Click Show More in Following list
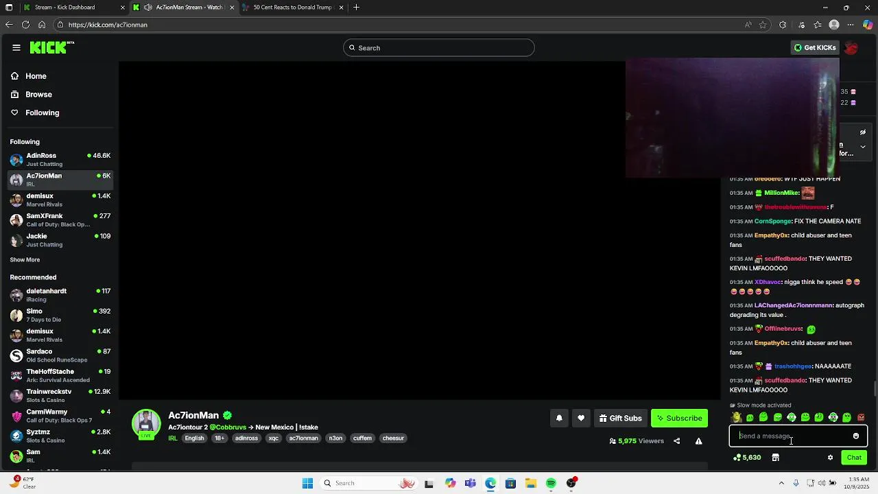This screenshot has height=494, width=878. click(25, 260)
